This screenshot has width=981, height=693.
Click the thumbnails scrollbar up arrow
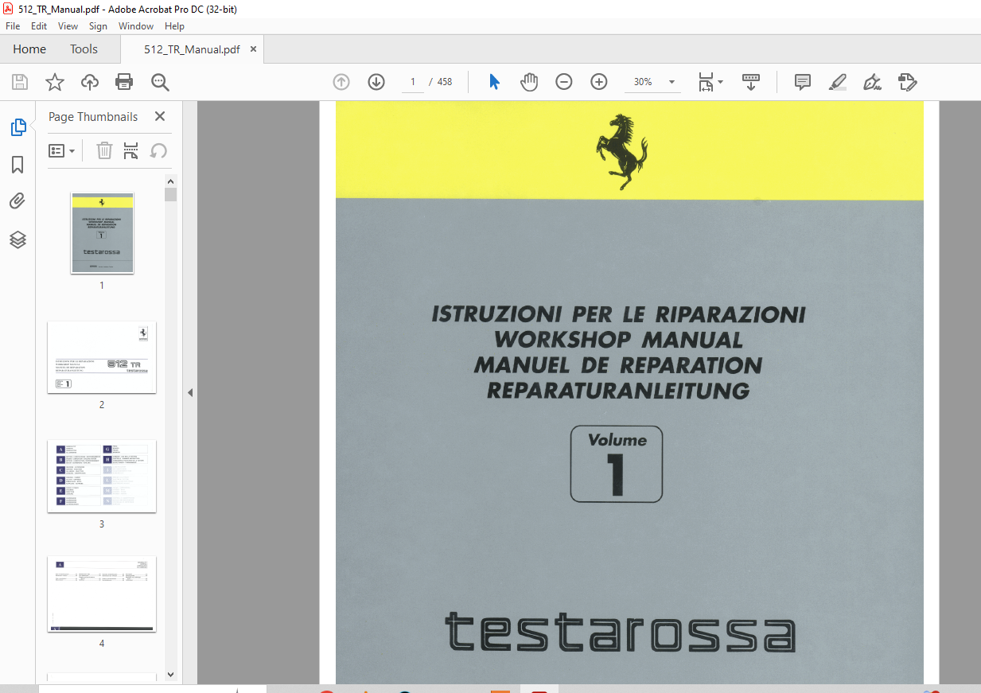point(171,181)
